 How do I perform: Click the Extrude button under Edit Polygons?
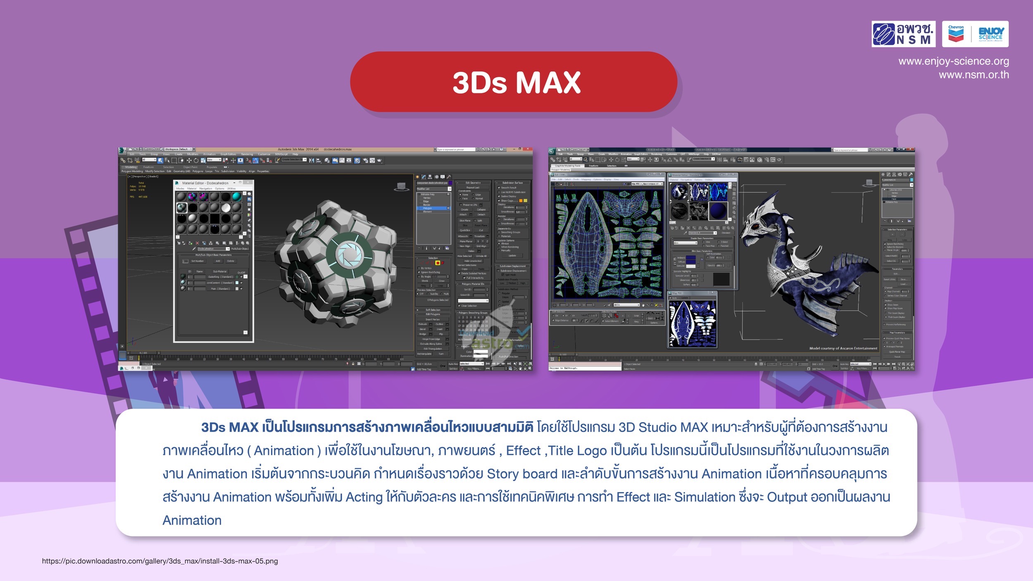[x=423, y=324]
